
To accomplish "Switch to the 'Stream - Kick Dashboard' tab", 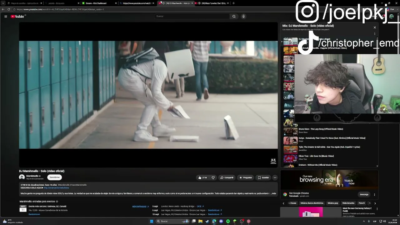I will (x=99, y=3).
